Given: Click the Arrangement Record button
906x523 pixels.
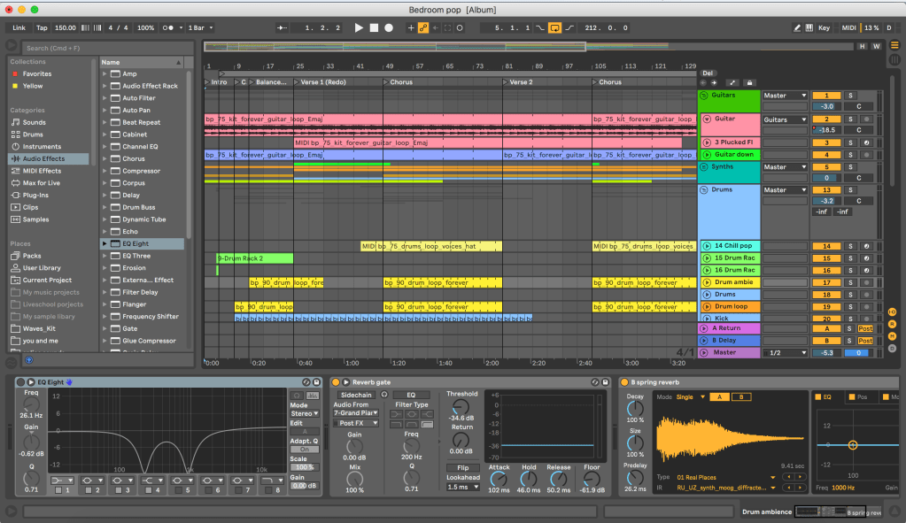Looking at the screenshot, I should coord(388,27).
